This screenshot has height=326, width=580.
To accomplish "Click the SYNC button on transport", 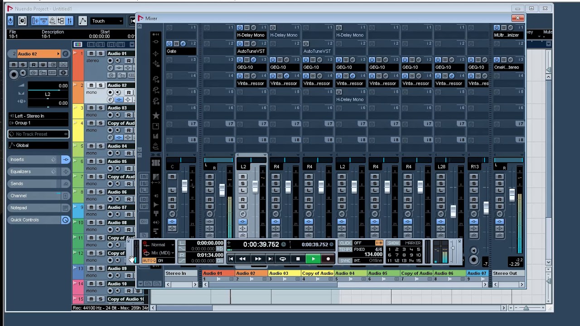I will (x=345, y=261).
